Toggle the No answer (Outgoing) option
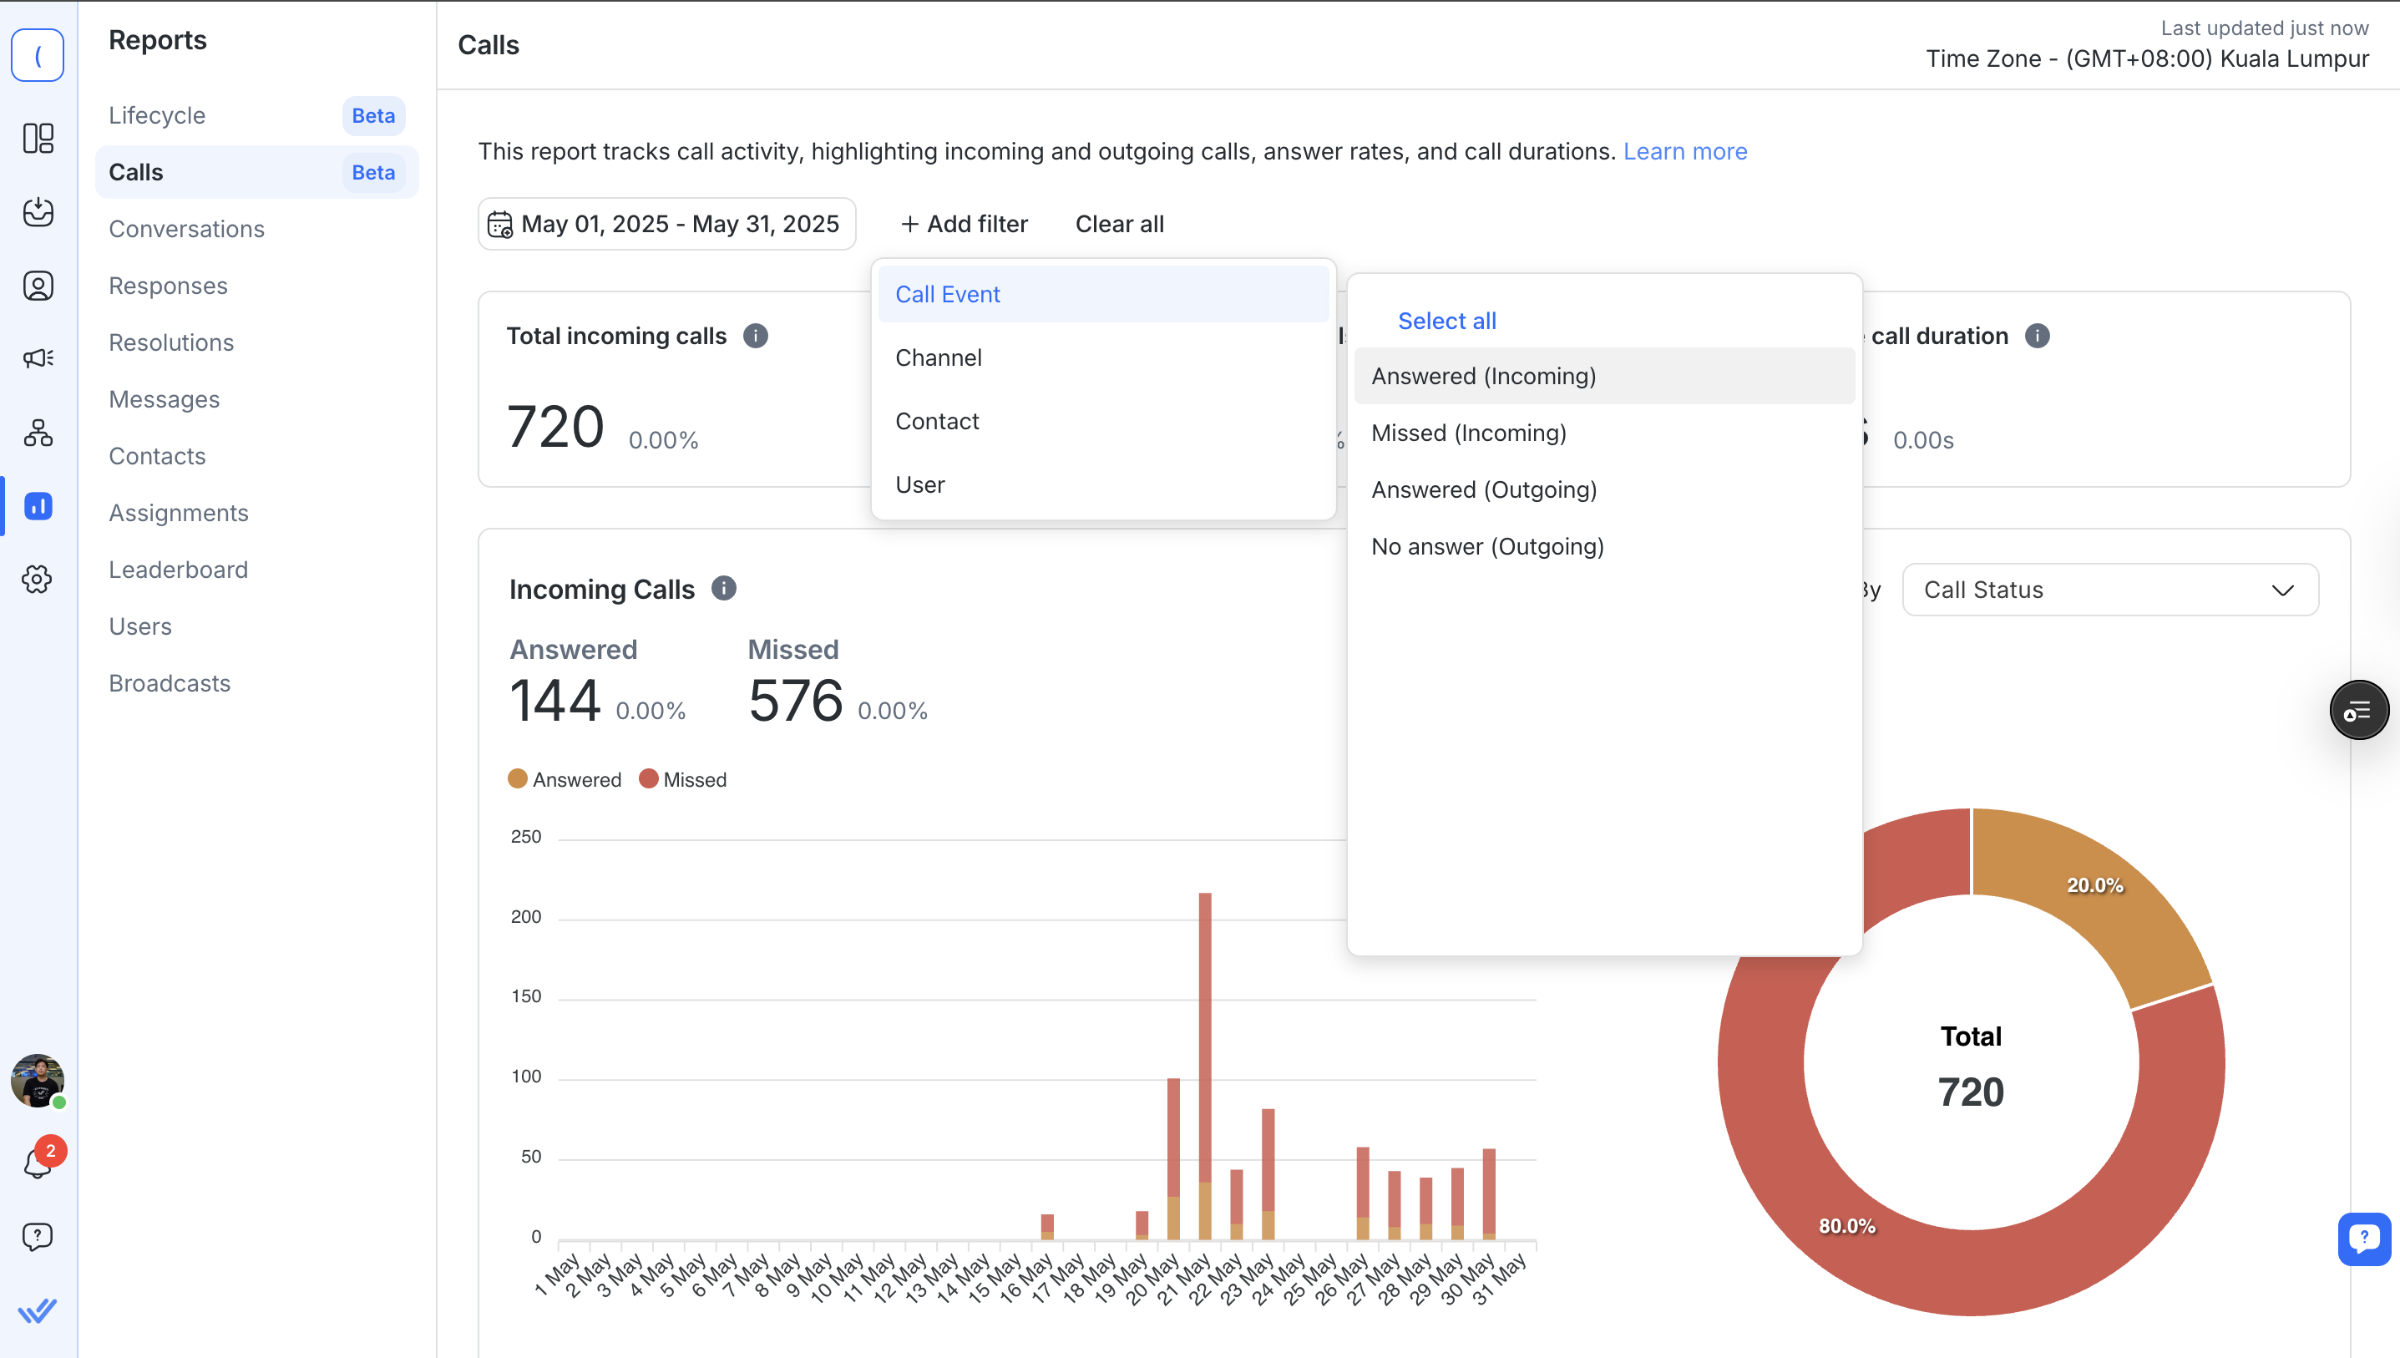 coord(1487,546)
